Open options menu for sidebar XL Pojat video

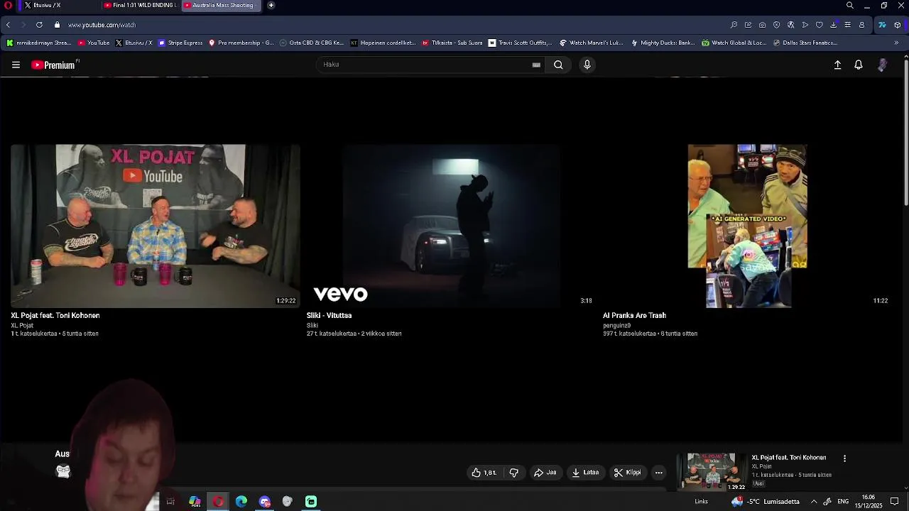[844, 458]
